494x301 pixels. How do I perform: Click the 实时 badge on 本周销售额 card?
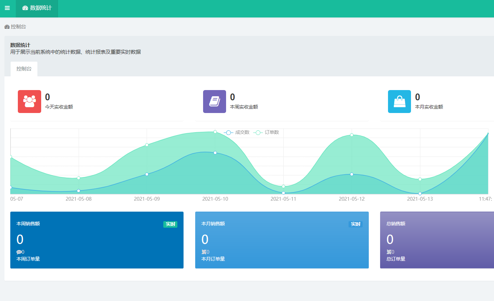170,224
